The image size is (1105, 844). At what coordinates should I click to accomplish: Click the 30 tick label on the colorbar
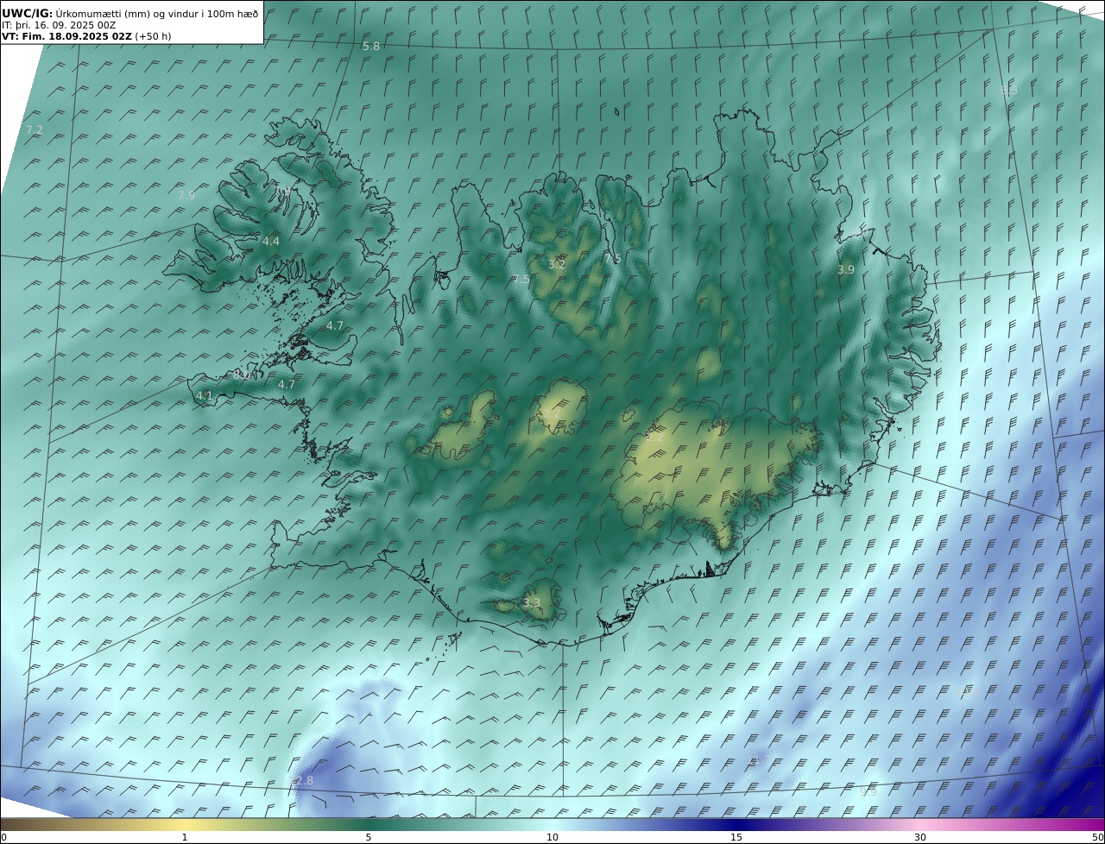coord(920,837)
